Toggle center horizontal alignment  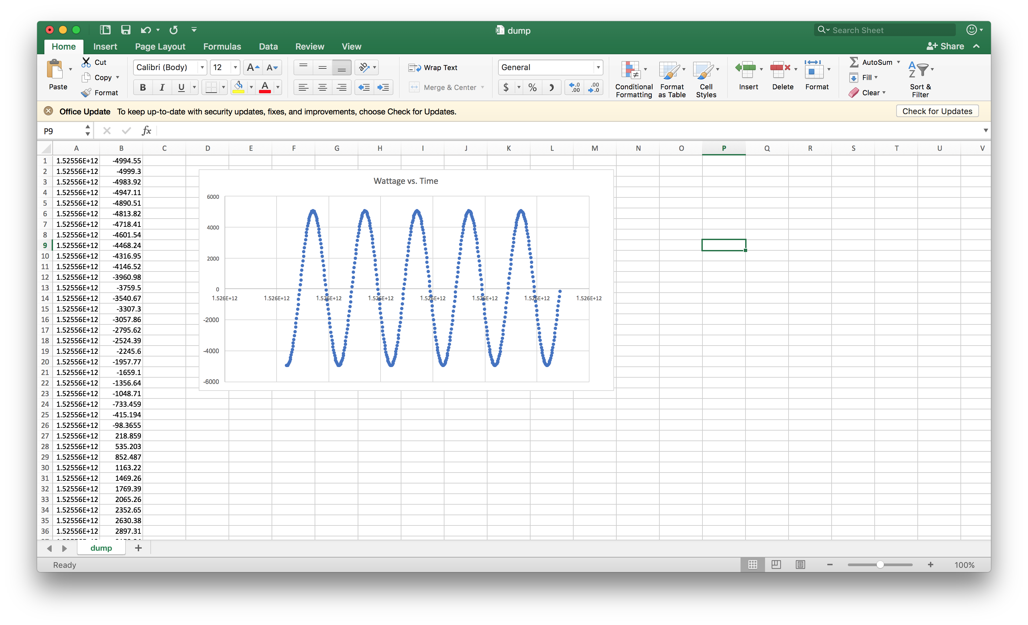(x=323, y=87)
